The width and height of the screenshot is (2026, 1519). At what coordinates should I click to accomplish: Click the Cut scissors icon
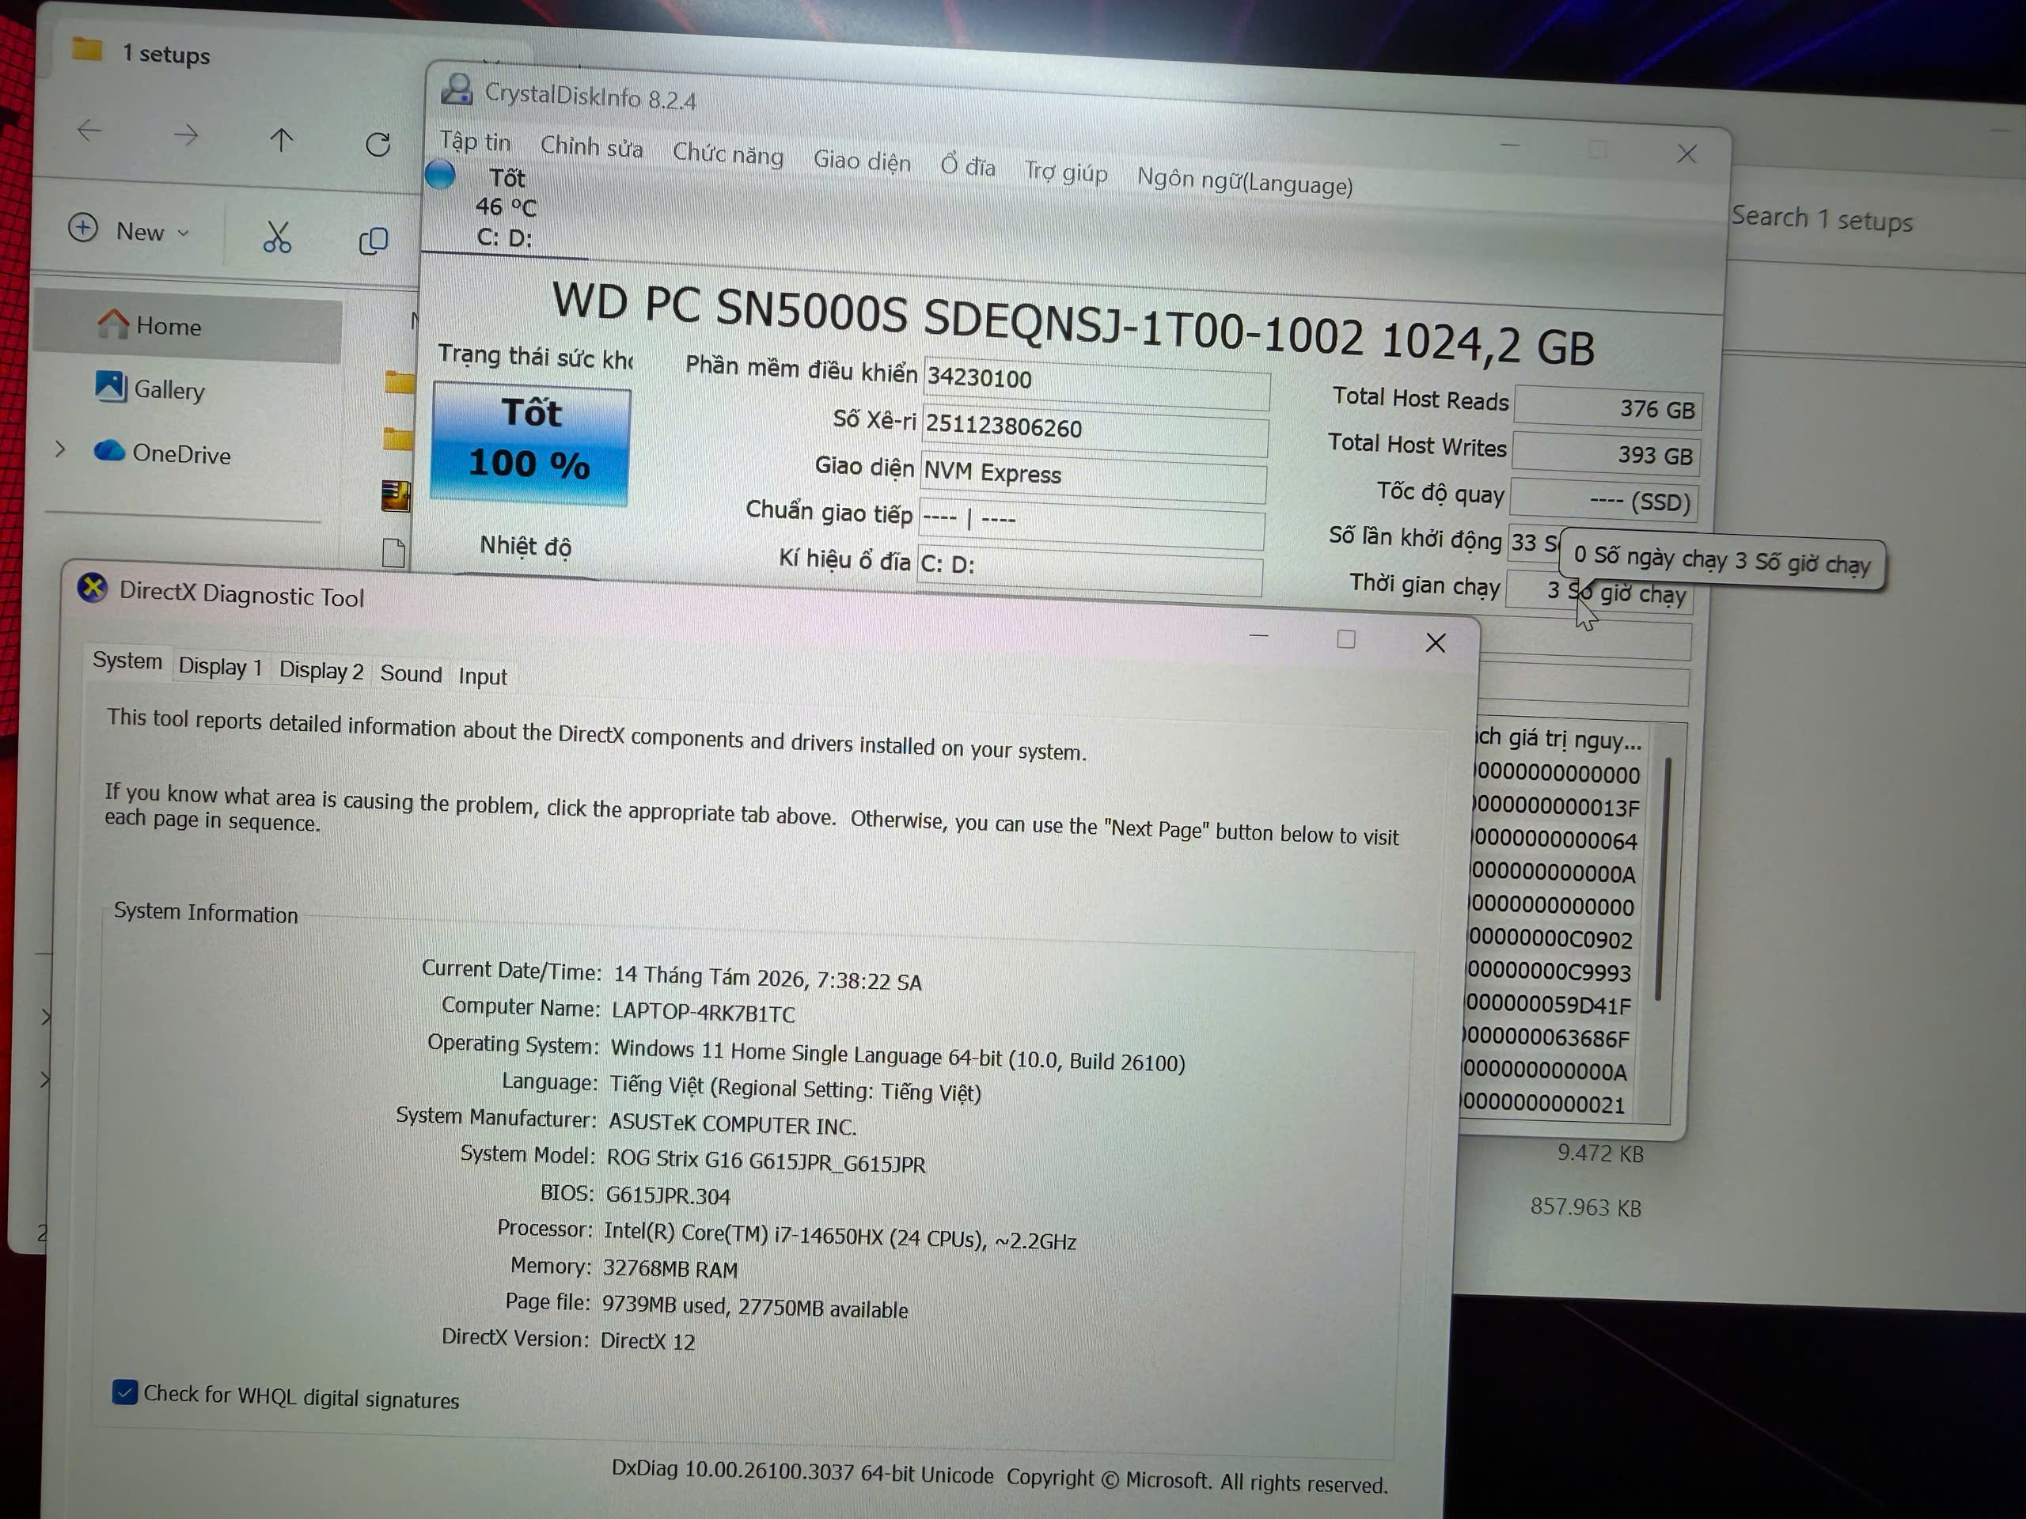coord(277,237)
